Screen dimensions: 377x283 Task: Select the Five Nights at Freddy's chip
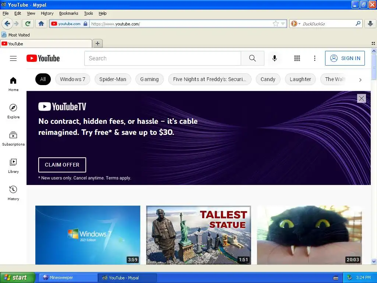pyautogui.click(x=209, y=79)
